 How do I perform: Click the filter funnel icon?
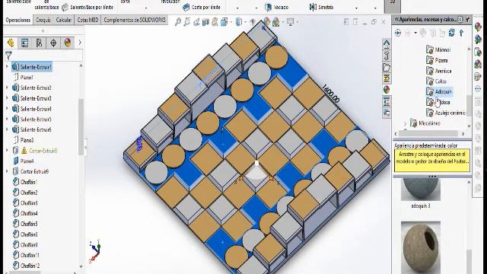click(8, 56)
